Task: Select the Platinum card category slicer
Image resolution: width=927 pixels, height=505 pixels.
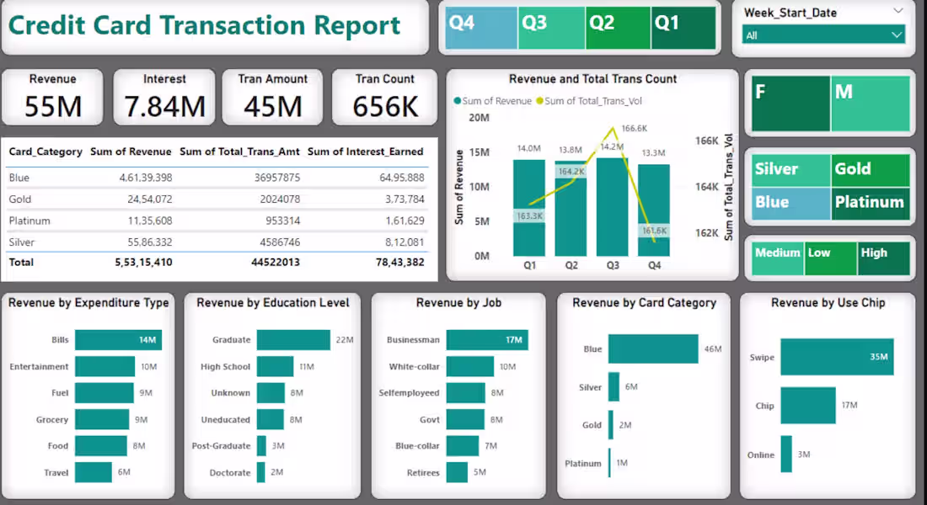Action: (871, 202)
